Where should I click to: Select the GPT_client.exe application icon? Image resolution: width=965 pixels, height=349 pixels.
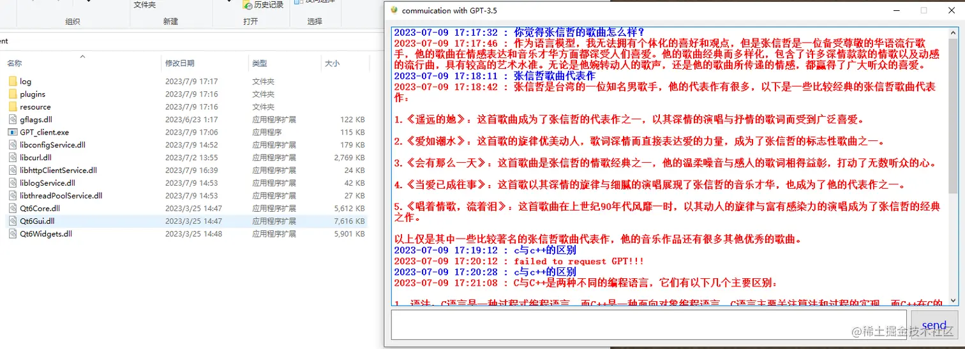(13, 132)
